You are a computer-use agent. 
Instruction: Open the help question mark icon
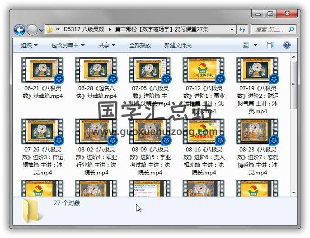(x=287, y=45)
